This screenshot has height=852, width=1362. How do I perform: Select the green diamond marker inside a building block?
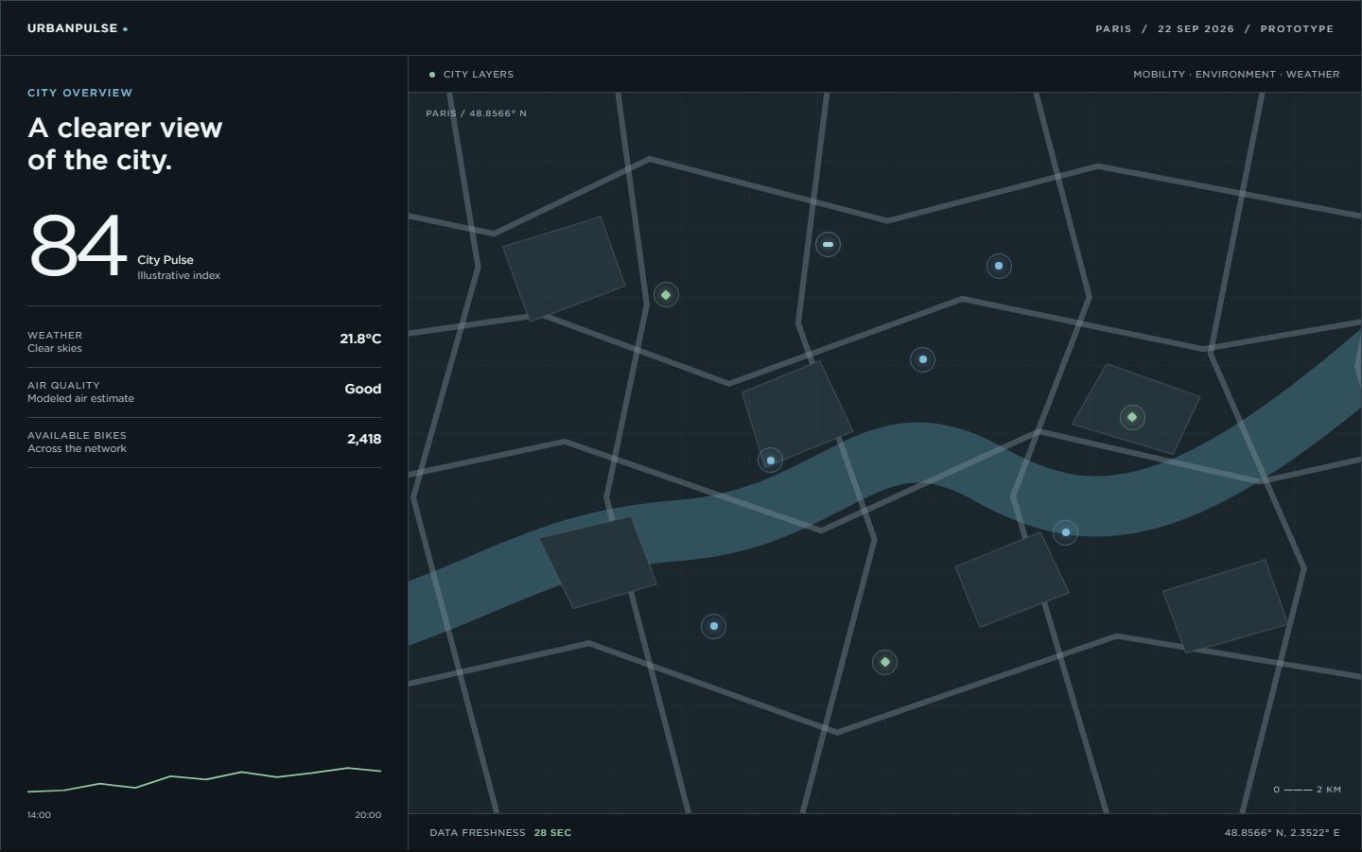(1132, 417)
